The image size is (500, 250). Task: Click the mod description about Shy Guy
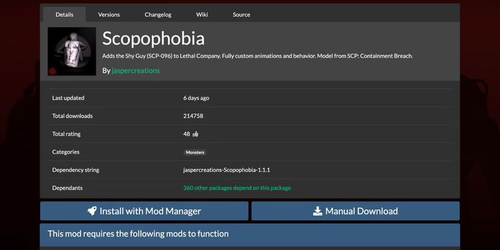coord(257,56)
